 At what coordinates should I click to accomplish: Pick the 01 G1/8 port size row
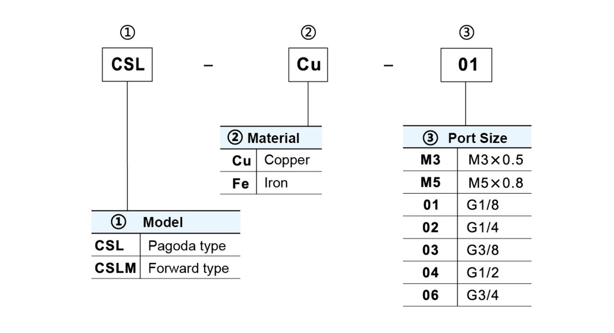(x=467, y=205)
